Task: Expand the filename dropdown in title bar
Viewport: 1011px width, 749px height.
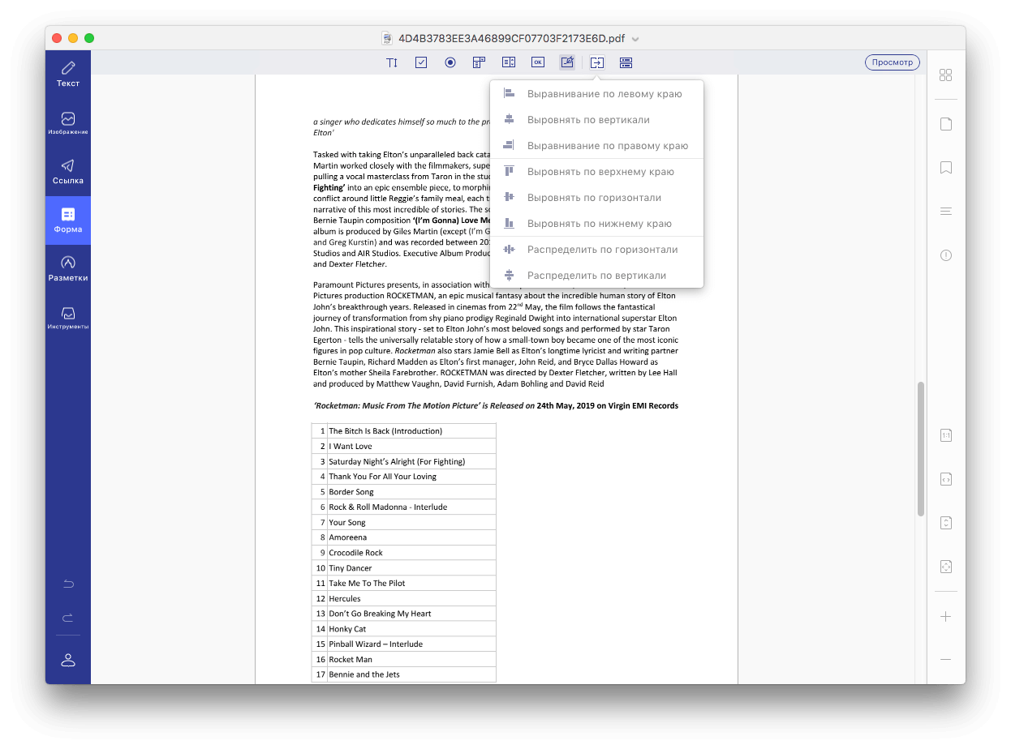Action: click(635, 38)
